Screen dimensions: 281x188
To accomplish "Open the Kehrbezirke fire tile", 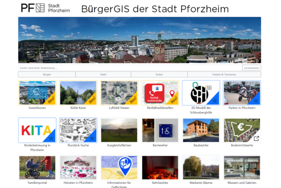I will point(160,168).
